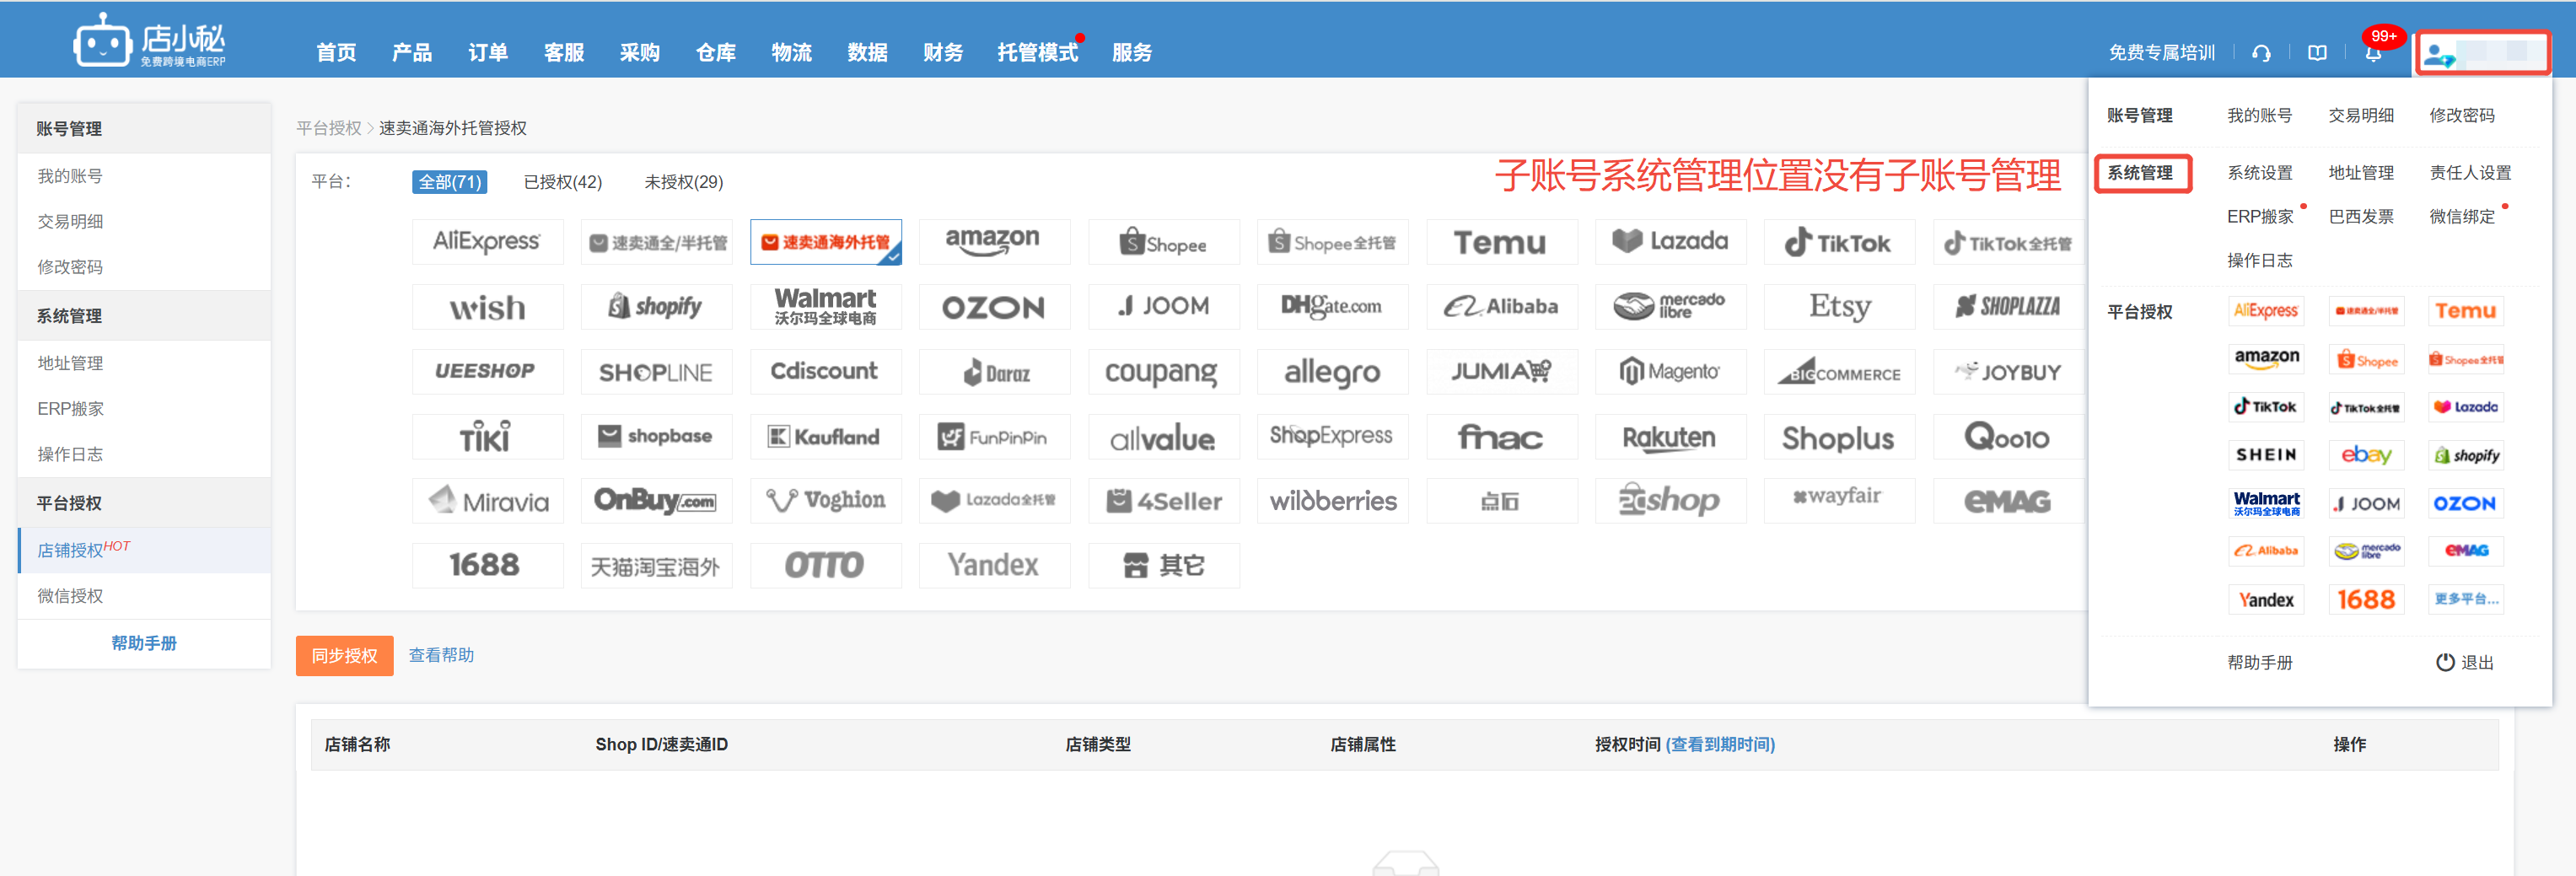Select the amazon platform tile in main grid
The width and height of the screenshot is (2576, 876).
click(994, 242)
